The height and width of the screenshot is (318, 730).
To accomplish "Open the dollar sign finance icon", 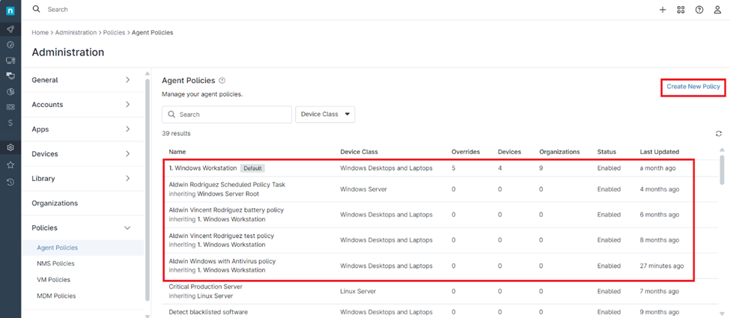I will 10,123.
